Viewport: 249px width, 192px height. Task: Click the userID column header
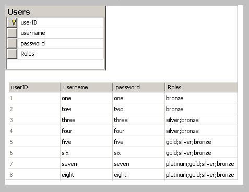(x=34, y=87)
